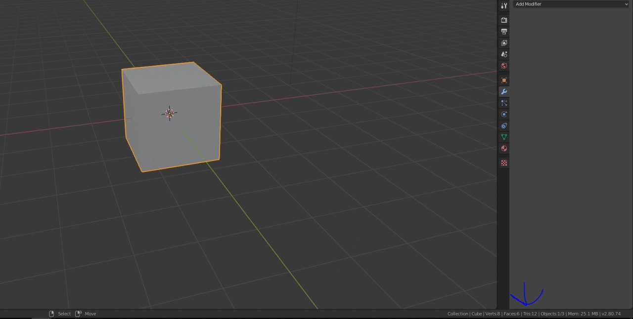The width and height of the screenshot is (633, 319).
Task: Open the Scene properties tab
Action: point(504,54)
